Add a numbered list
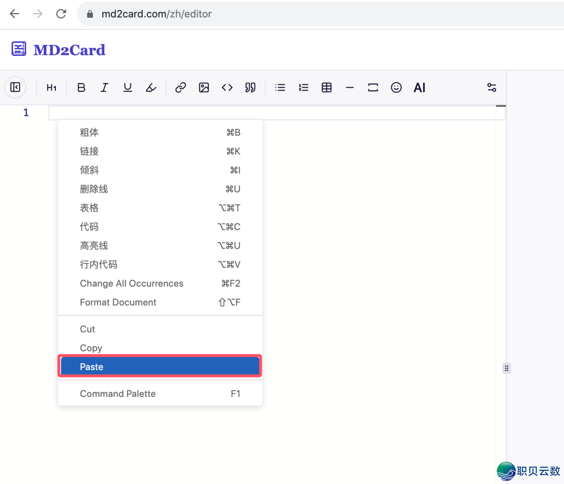This screenshot has height=484, width=564. click(x=303, y=87)
